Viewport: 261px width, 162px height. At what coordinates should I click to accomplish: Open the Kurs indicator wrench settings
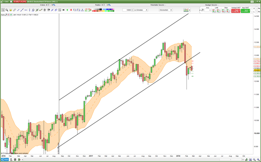point(6,15)
